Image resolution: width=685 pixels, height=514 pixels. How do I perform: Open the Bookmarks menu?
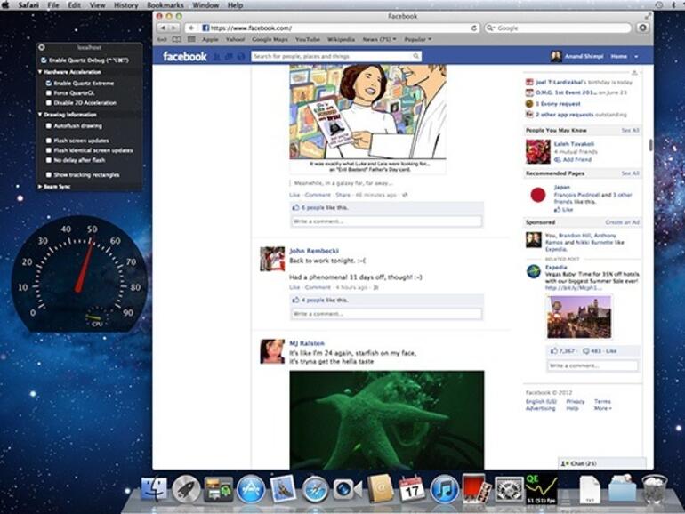click(165, 5)
